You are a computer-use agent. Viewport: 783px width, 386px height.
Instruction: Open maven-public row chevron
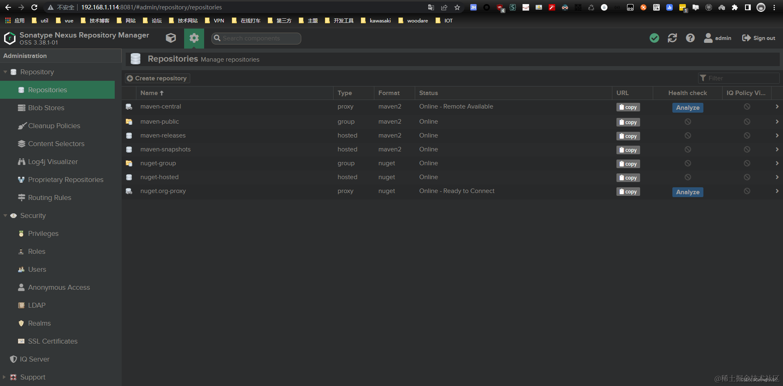[x=777, y=122]
